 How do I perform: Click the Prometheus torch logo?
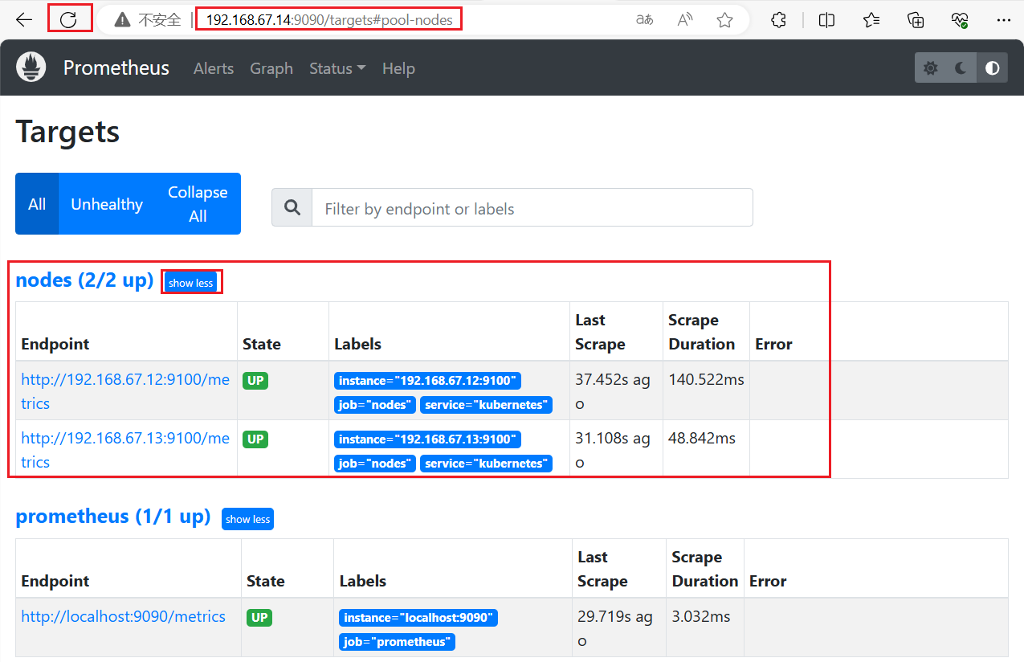point(31,67)
